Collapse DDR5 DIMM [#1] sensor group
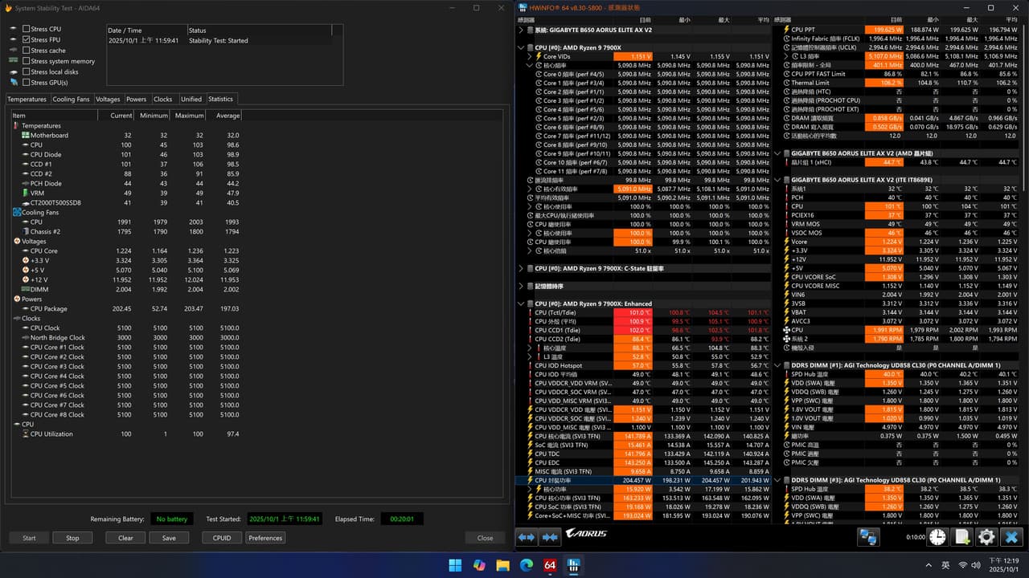The height and width of the screenshot is (578, 1029). 777,365
